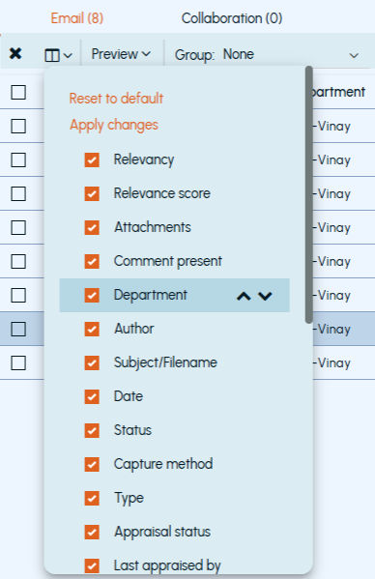Check the highlighted table row's checkbox
This screenshot has width=375, height=579.
(18, 330)
